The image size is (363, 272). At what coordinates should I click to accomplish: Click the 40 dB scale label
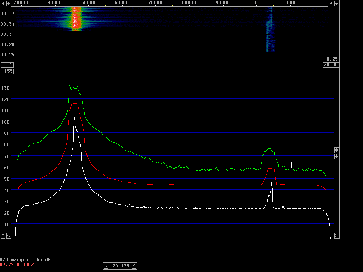click(7, 190)
